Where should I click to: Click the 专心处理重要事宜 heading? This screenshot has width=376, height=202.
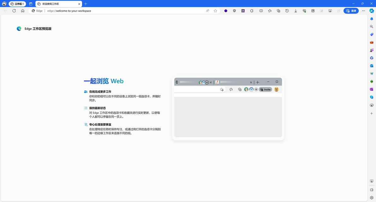coord(100,124)
